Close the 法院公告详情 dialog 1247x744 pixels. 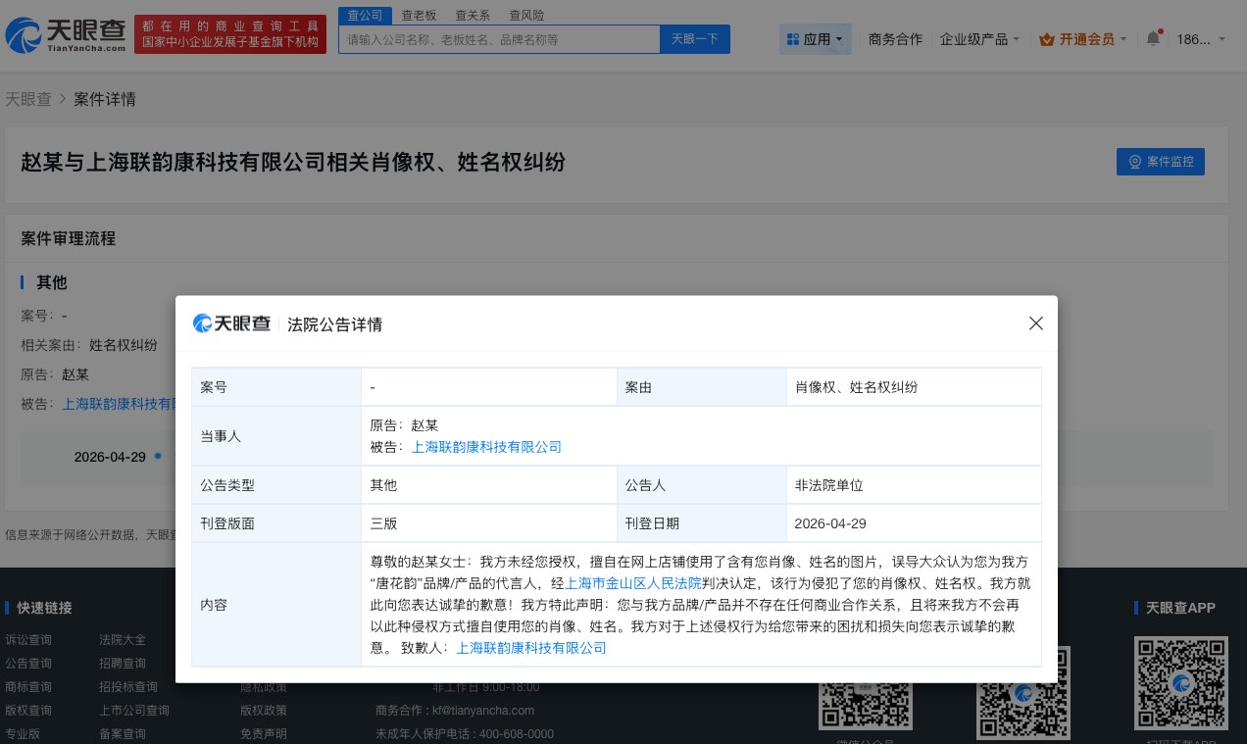(x=1035, y=322)
